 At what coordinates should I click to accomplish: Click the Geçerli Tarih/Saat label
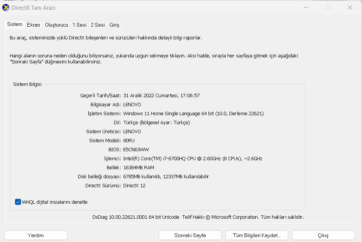pyautogui.click(x=100, y=96)
